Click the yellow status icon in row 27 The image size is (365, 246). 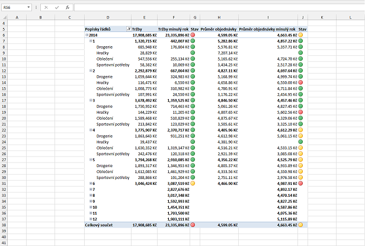(x=300, y=159)
